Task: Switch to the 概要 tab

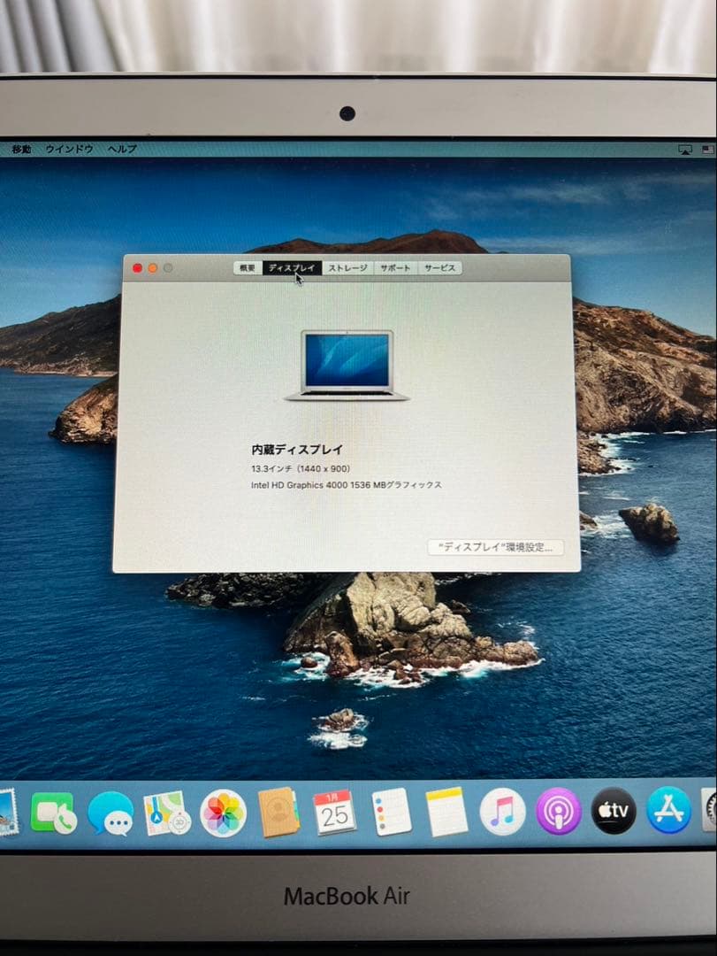Action: click(248, 268)
